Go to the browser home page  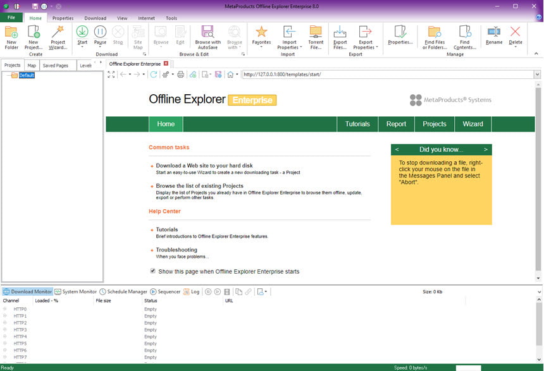[x=230, y=75]
